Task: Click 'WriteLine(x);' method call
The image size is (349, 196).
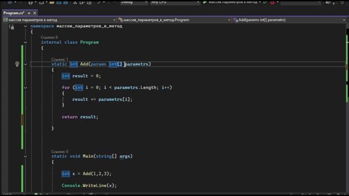Action: (100, 186)
